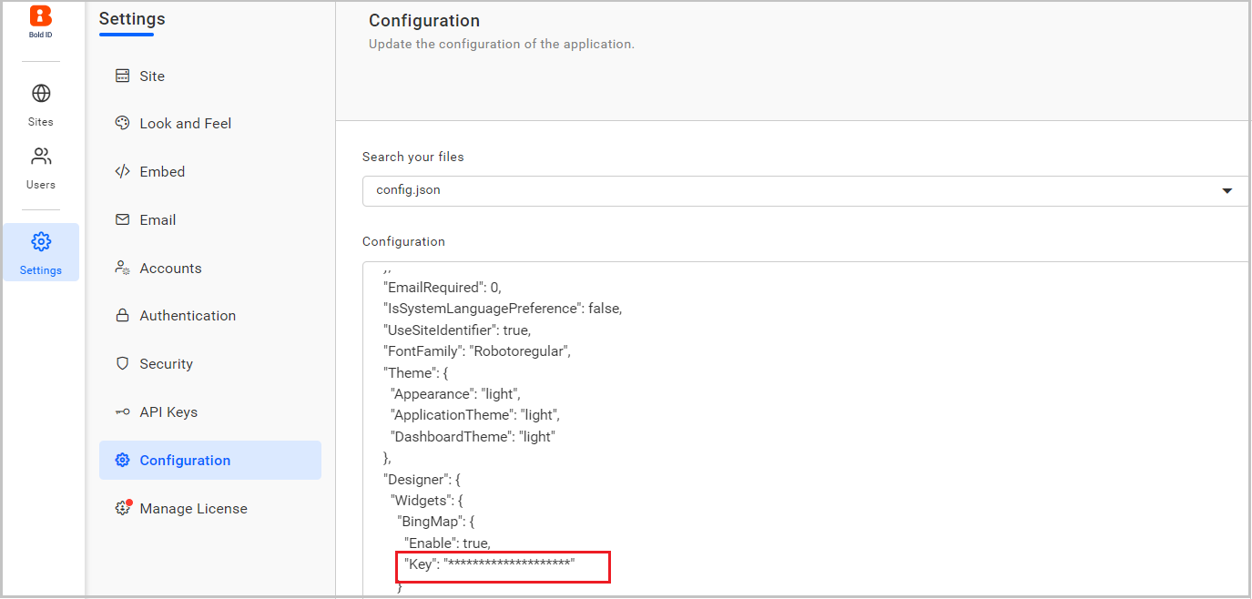Click the Manage License gear badge icon
This screenshot has width=1252, height=599.
tap(122, 508)
